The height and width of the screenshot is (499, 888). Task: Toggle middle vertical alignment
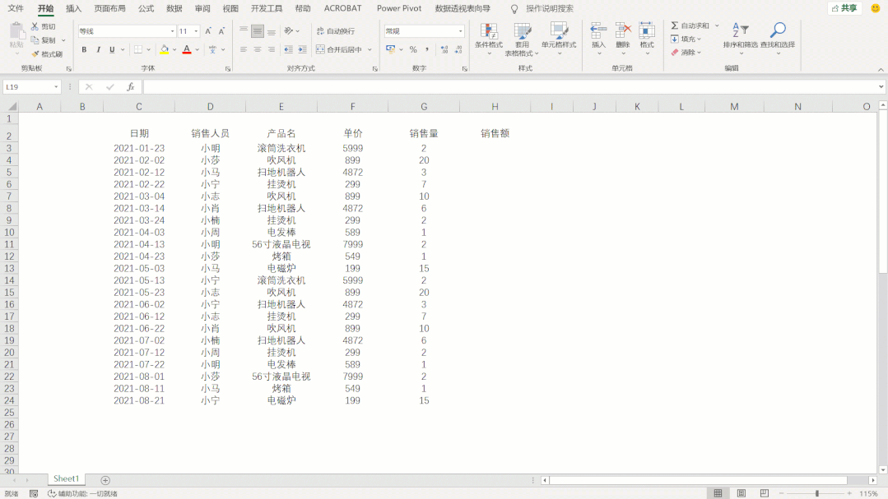pyautogui.click(x=258, y=31)
